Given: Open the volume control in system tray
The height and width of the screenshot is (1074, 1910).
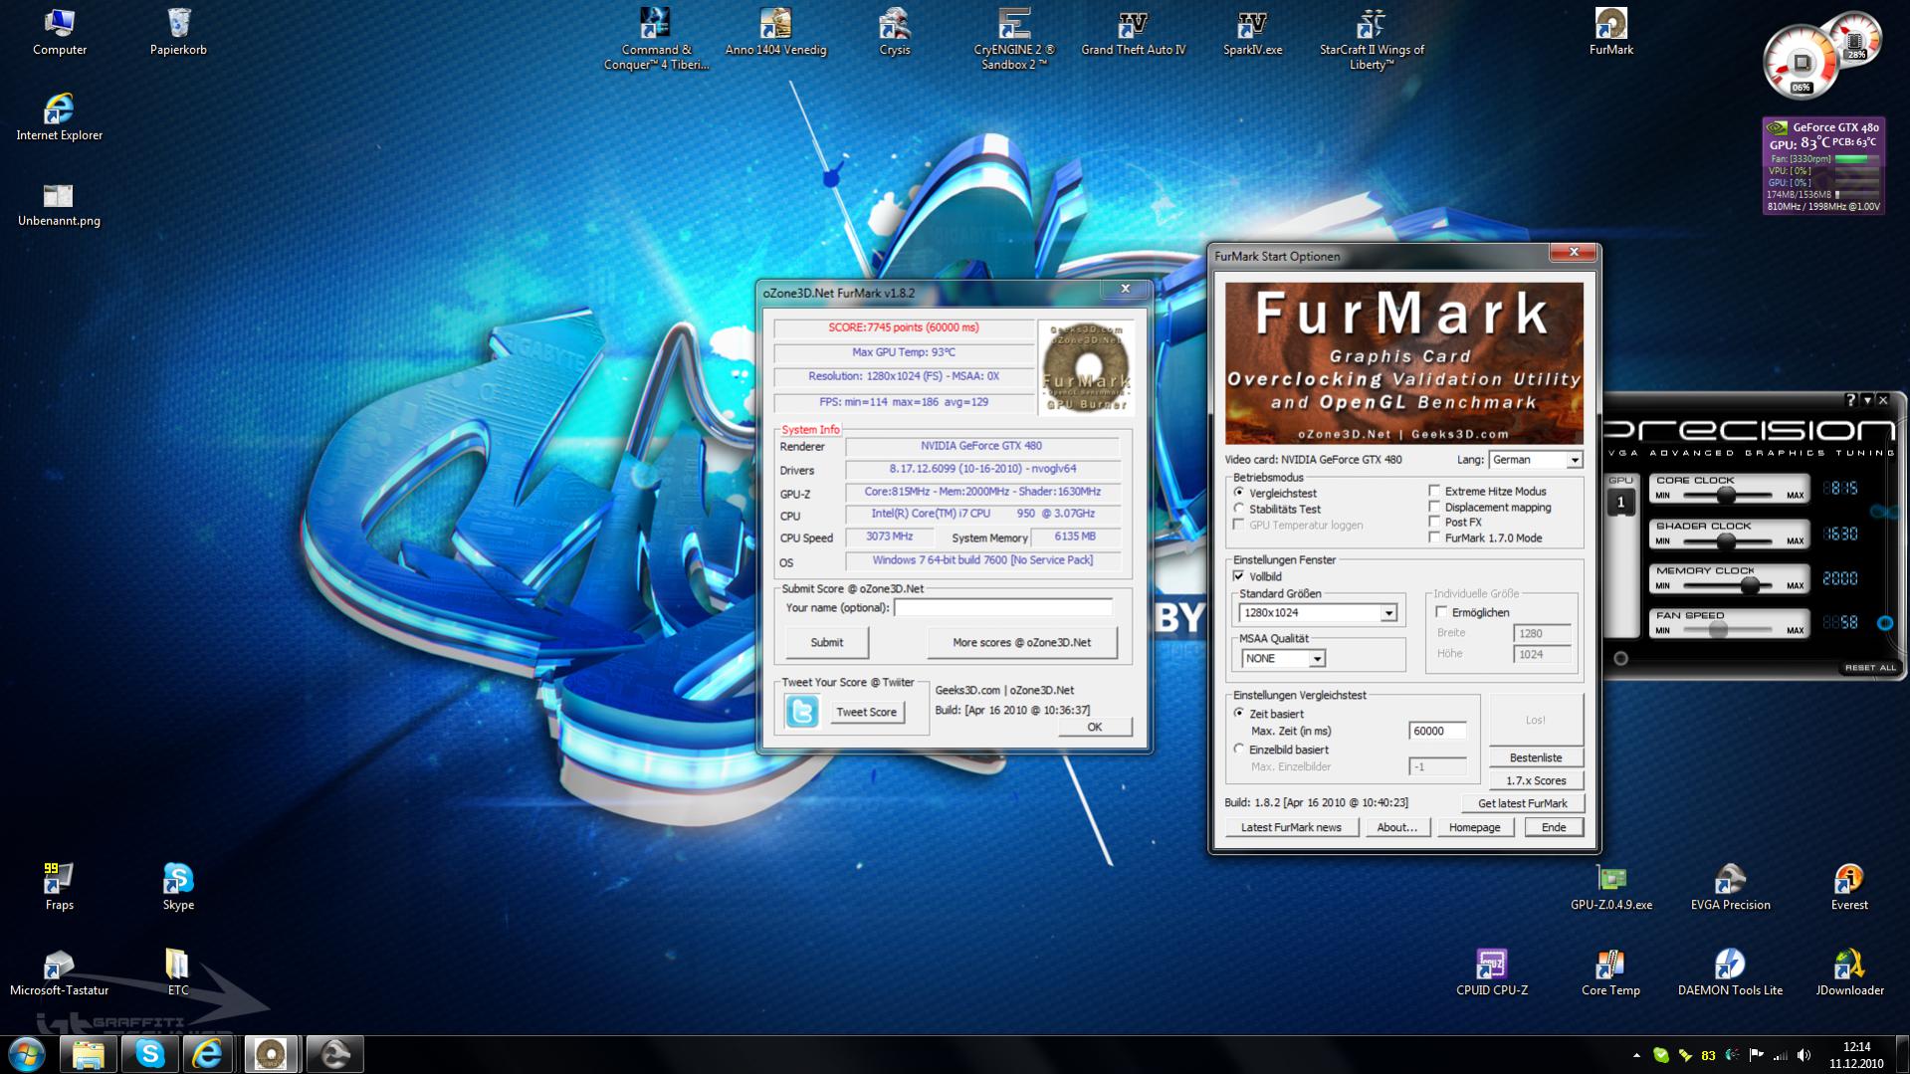Looking at the screenshot, I should click(x=1804, y=1055).
